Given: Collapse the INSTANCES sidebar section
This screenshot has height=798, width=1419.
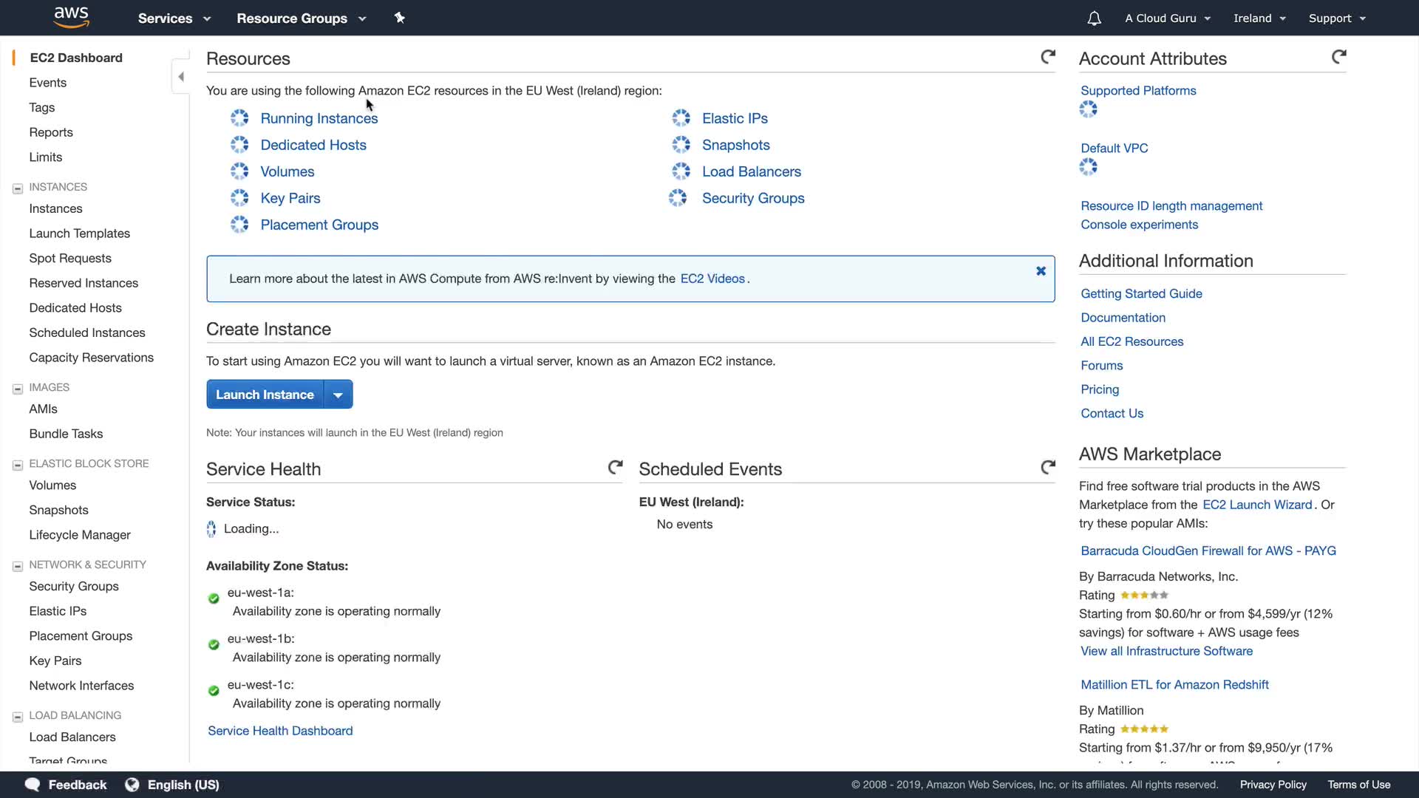Looking at the screenshot, I should click(x=18, y=188).
